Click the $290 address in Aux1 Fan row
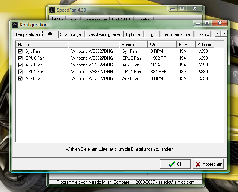The image size is (238, 192). click(x=203, y=78)
